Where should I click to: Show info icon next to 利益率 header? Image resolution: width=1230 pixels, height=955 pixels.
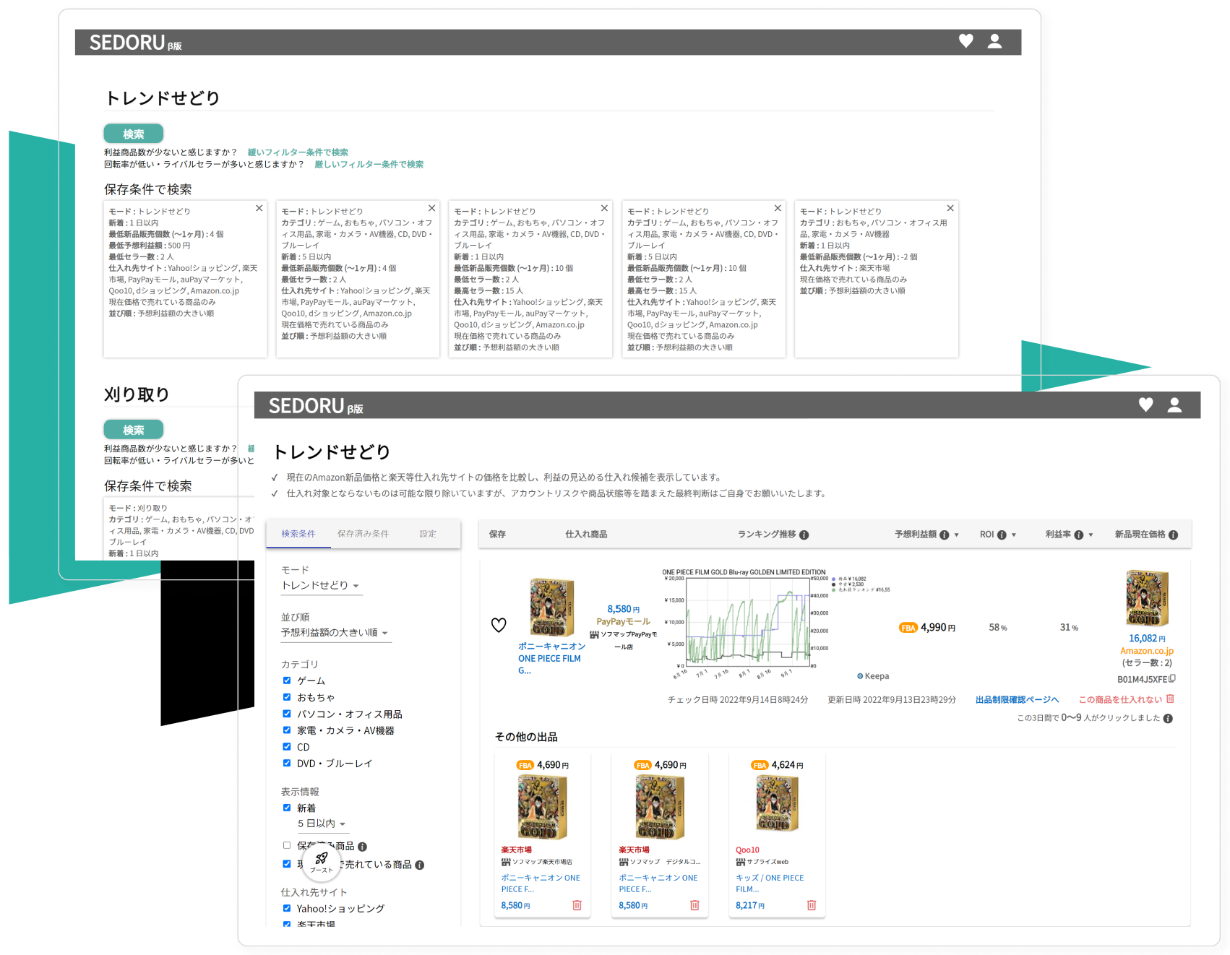(1079, 535)
